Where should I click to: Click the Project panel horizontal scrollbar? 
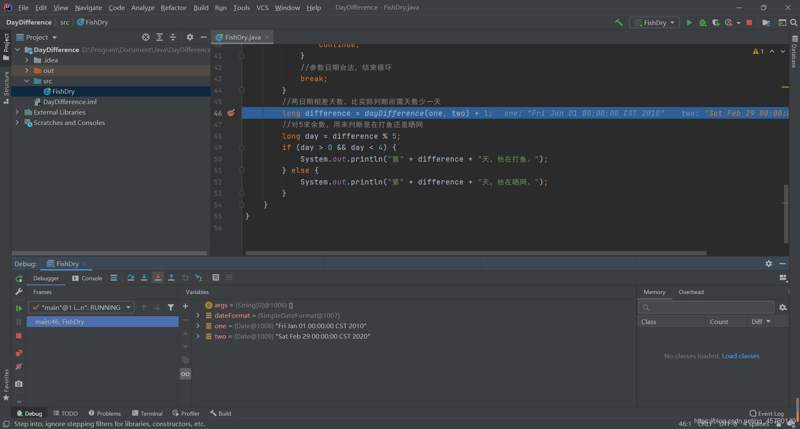110,253
